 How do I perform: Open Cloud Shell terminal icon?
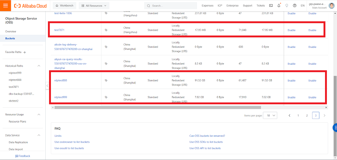[271, 6]
